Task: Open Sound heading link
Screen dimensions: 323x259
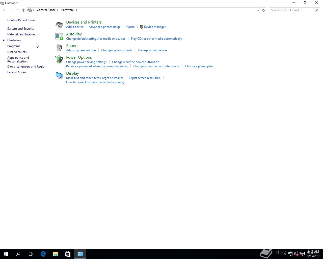Action: pos(72,46)
